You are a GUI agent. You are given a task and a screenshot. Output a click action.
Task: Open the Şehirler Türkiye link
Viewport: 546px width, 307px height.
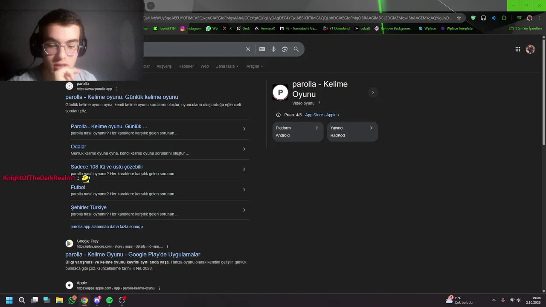(x=89, y=208)
